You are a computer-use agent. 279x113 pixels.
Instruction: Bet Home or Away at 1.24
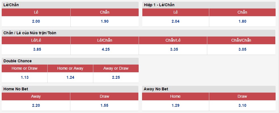(x=70, y=78)
